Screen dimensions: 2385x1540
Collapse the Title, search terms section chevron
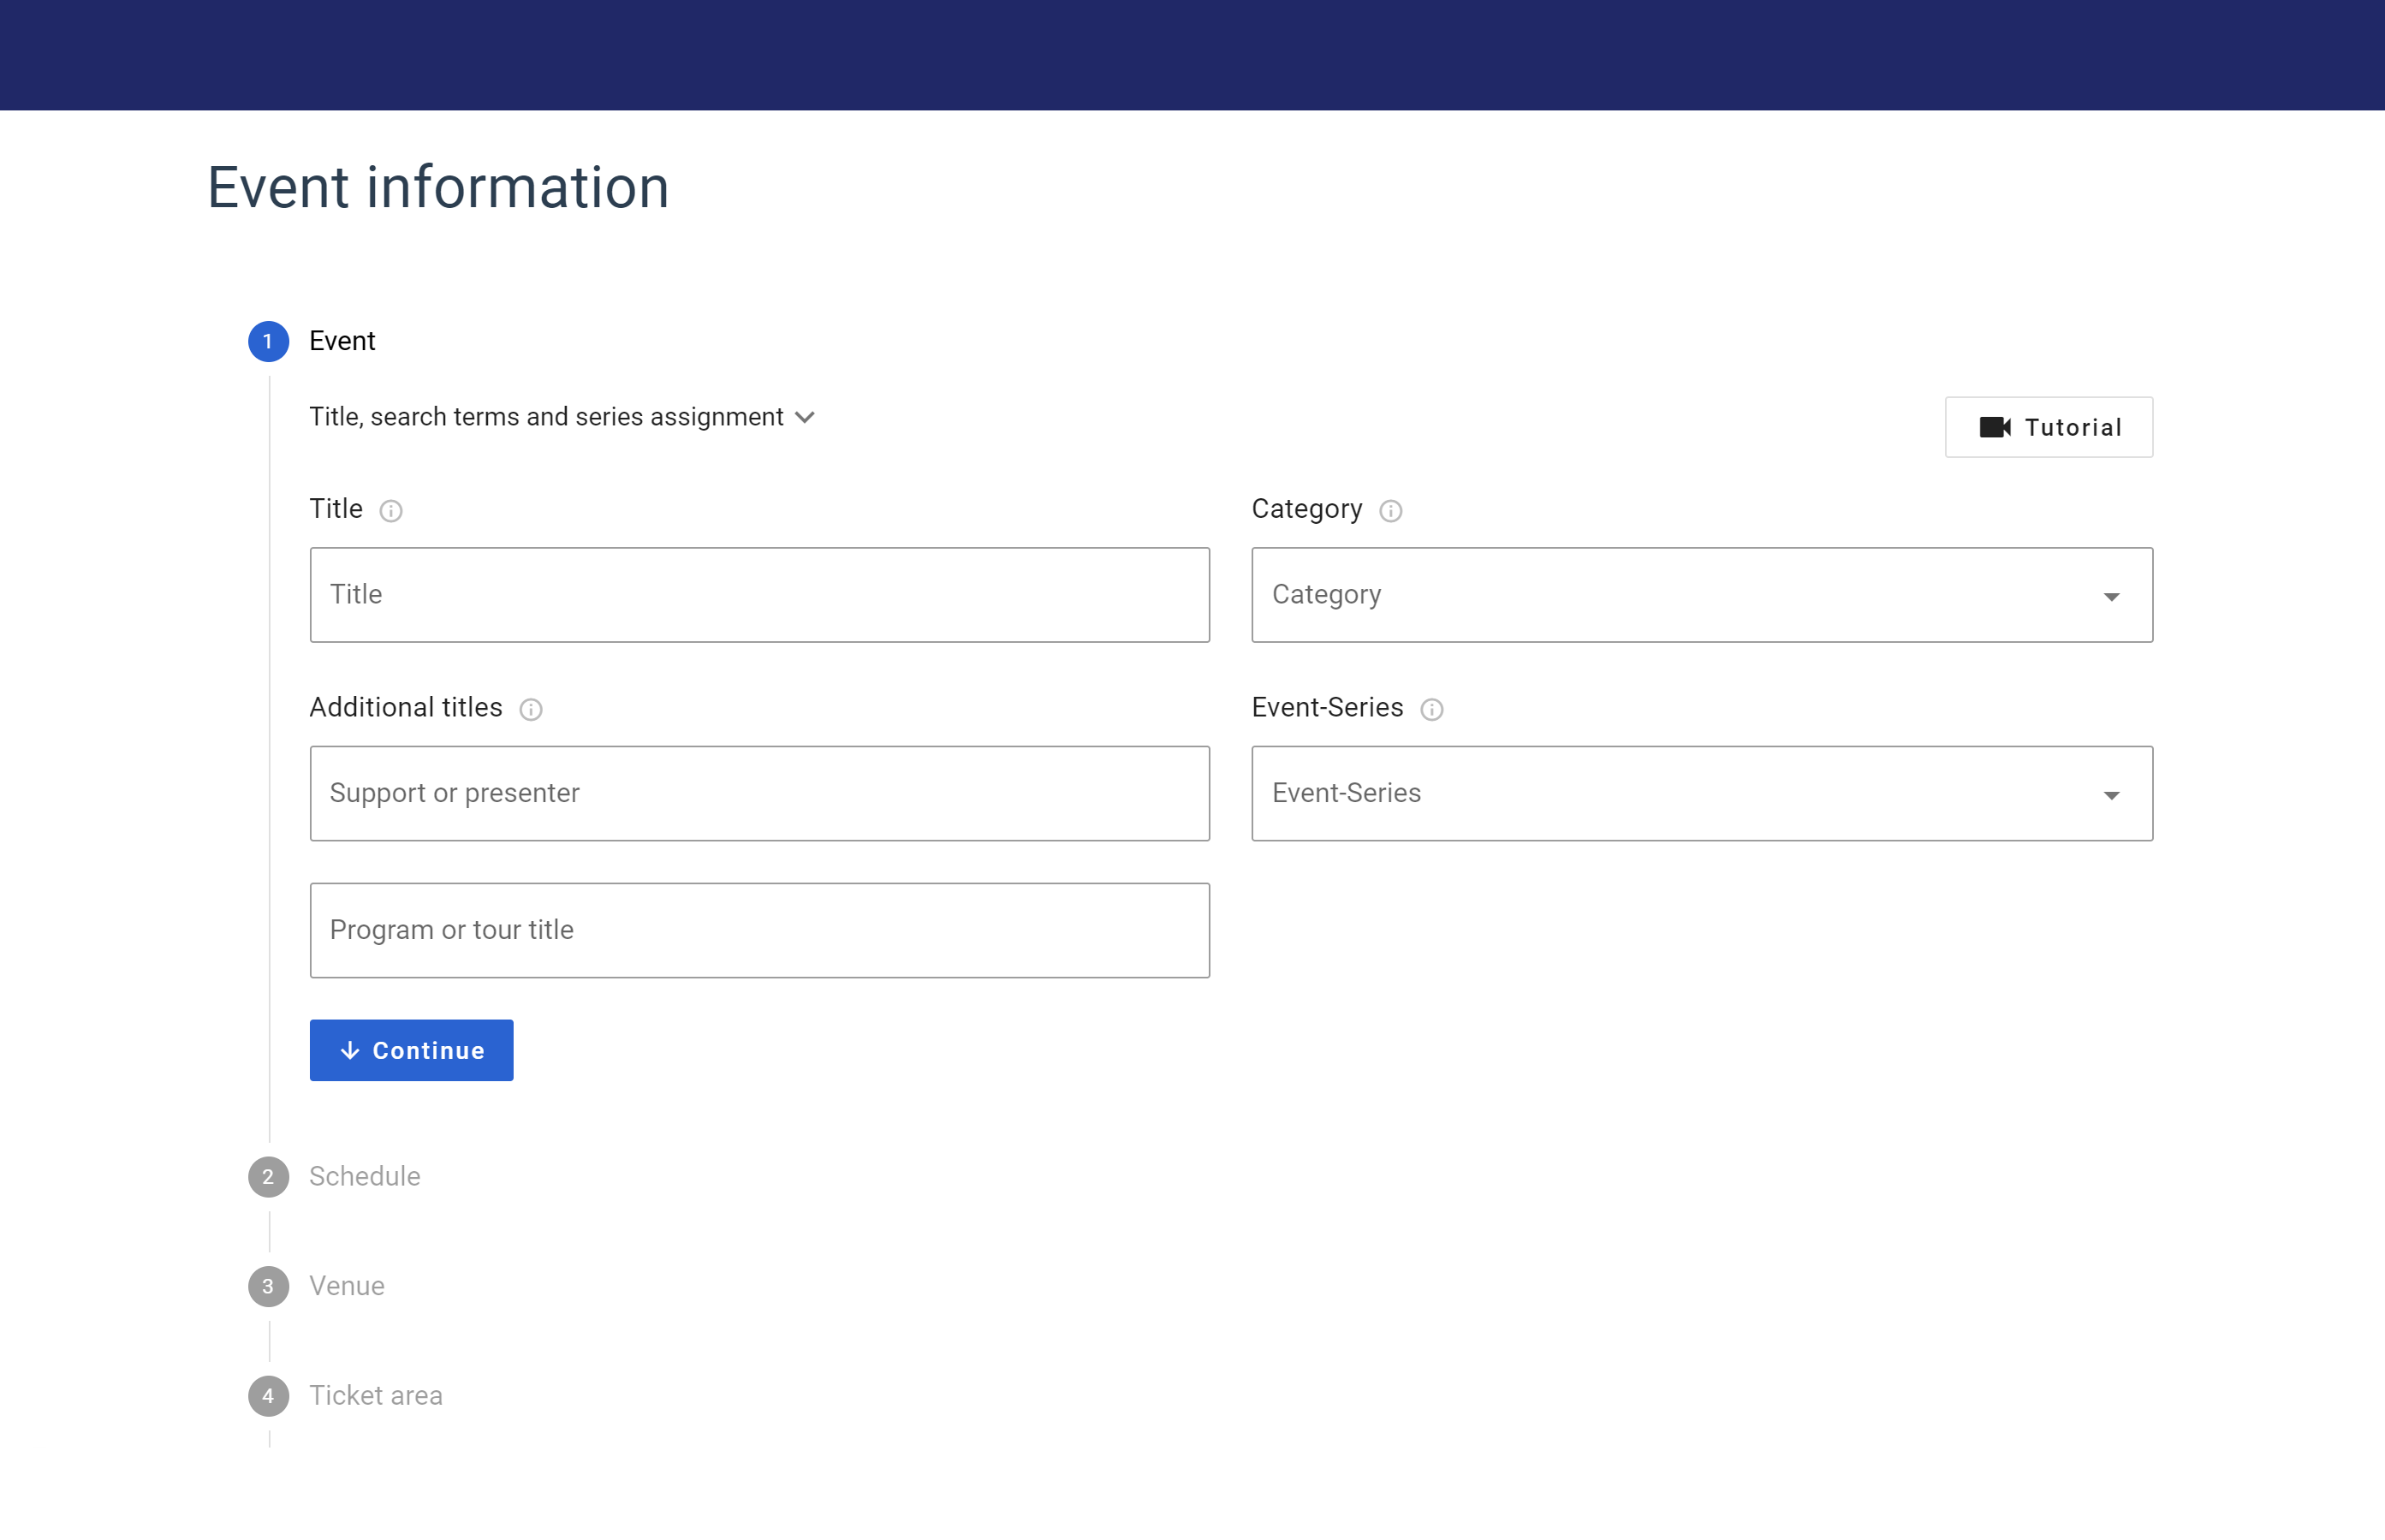tap(805, 417)
